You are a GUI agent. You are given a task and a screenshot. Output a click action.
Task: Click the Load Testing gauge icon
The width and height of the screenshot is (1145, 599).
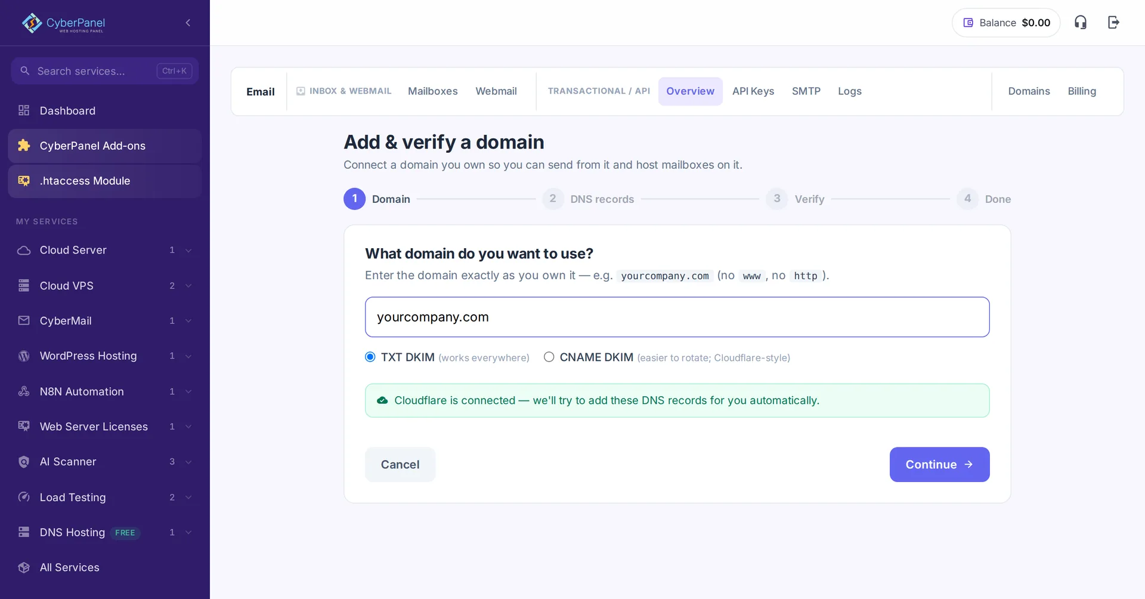coord(24,497)
